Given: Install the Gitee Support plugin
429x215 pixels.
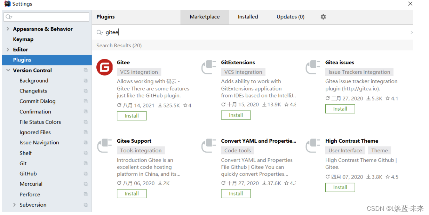Looking at the screenshot, I should (x=132, y=194).
